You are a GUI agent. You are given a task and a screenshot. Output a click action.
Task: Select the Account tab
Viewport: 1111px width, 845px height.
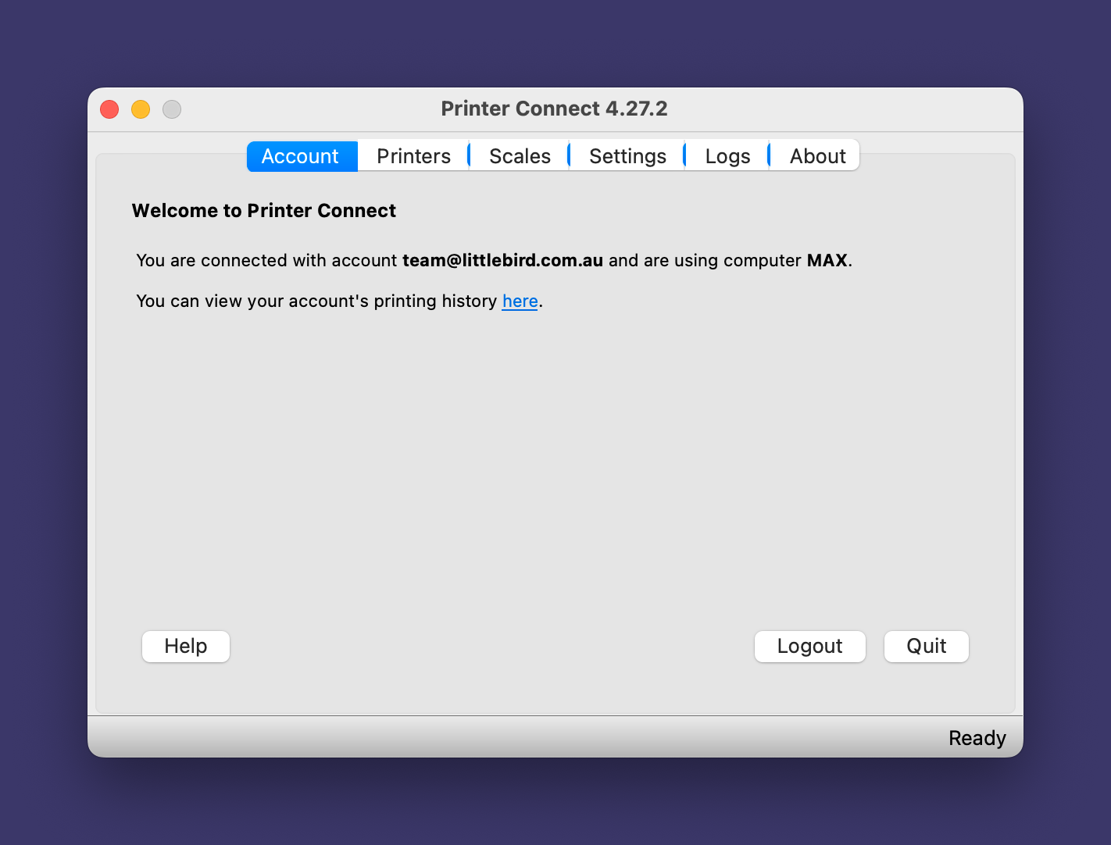[300, 156]
